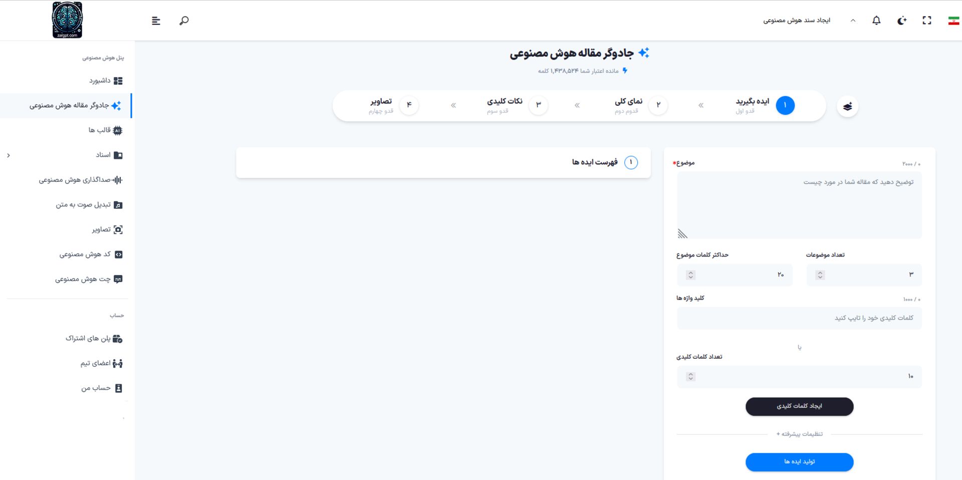
Task: Change language via the Iran flag icon
Action: pyautogui.click(x=954, y=20)
